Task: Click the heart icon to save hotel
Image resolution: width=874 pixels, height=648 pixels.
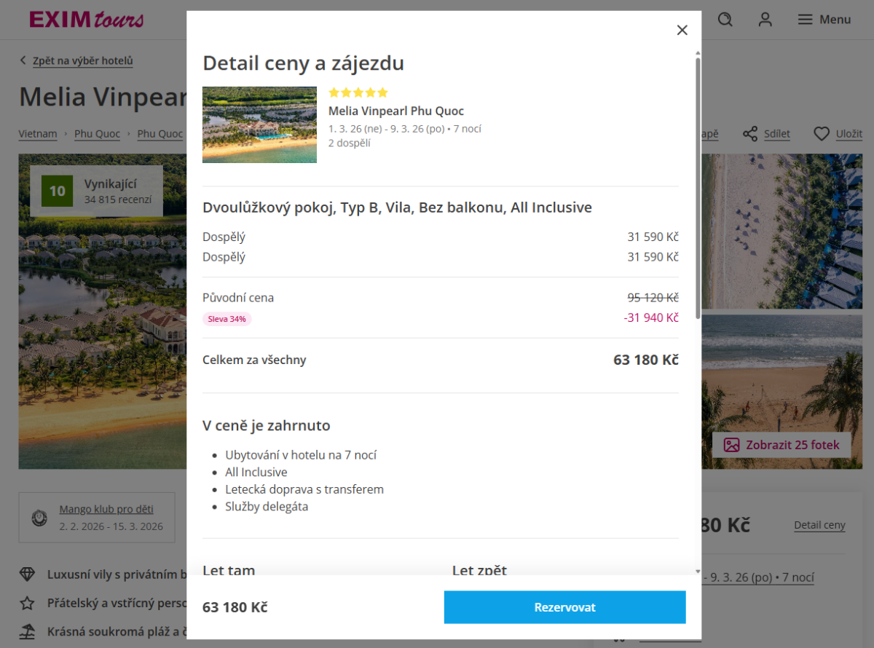Action: [822, 134]
